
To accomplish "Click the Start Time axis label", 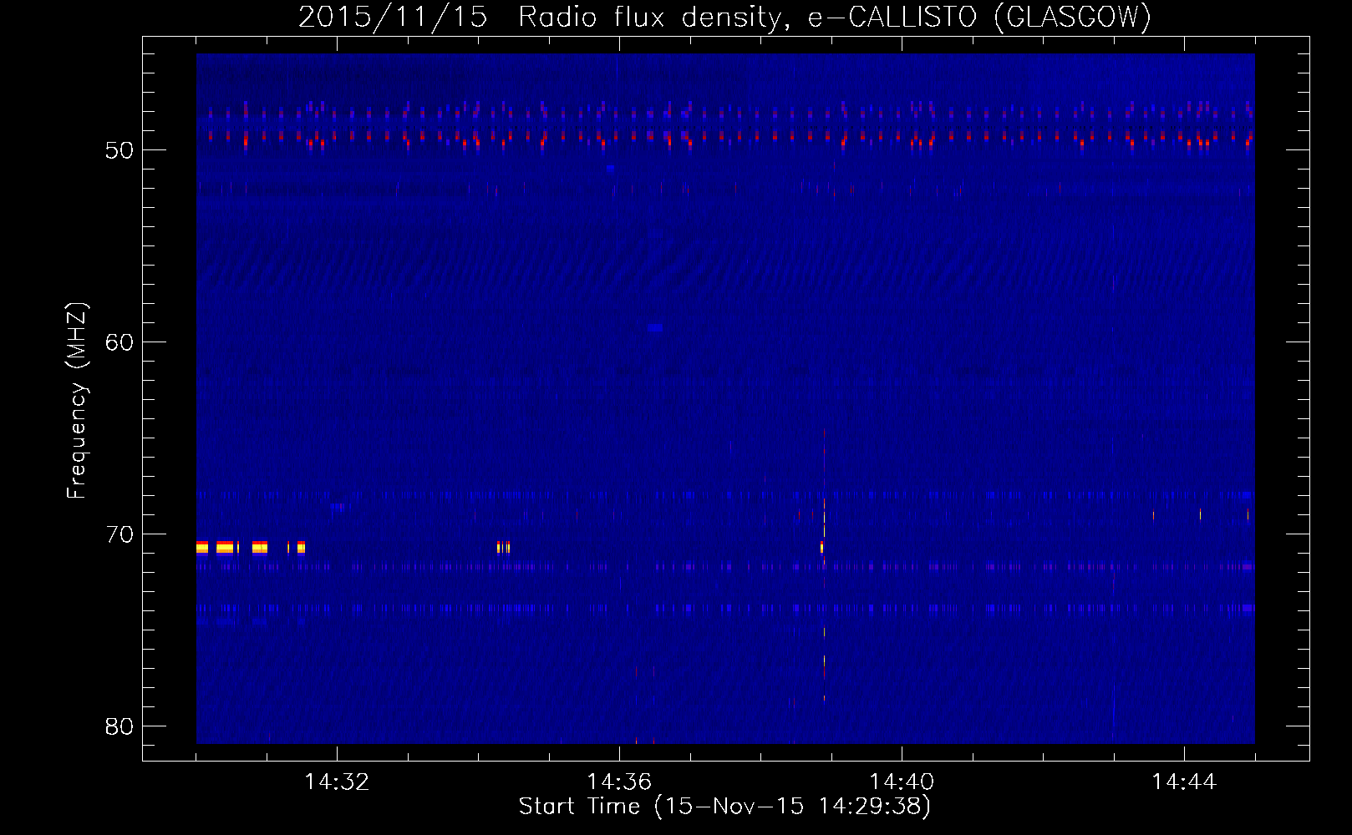I will click(x=724, y=807).
